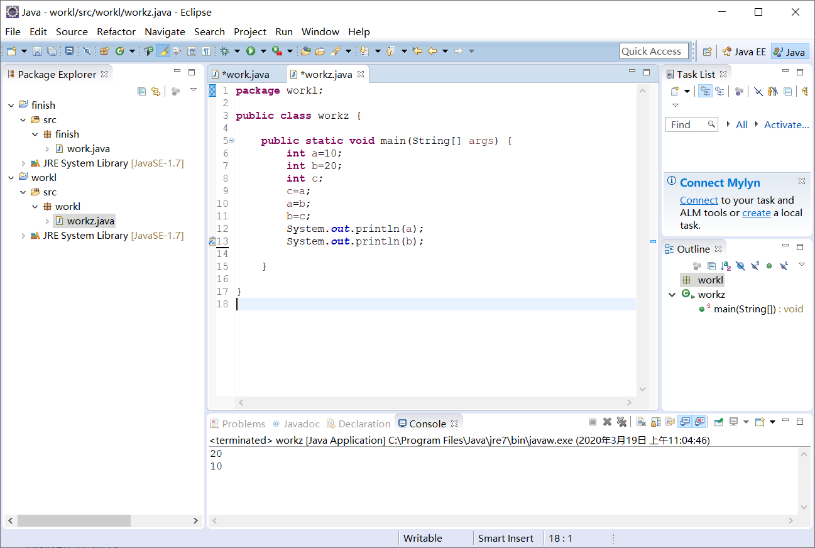
Task: Collapse all in Package Explorer
Action: 141,91
